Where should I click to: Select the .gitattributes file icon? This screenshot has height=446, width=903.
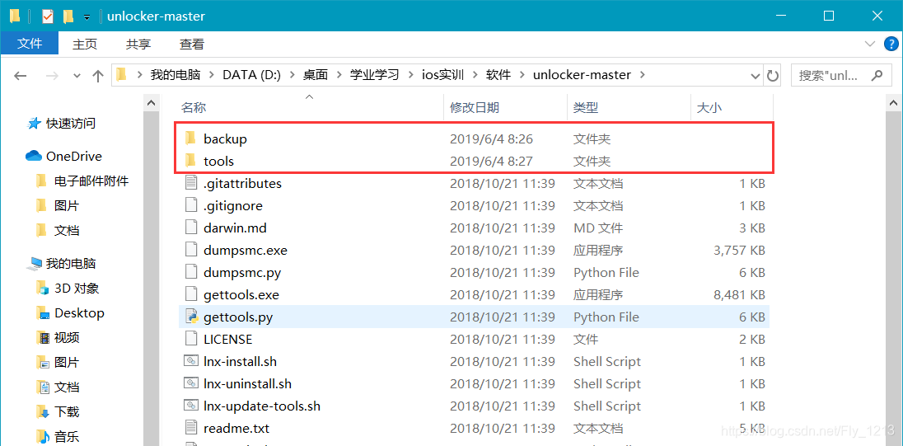tap(191, 183)
